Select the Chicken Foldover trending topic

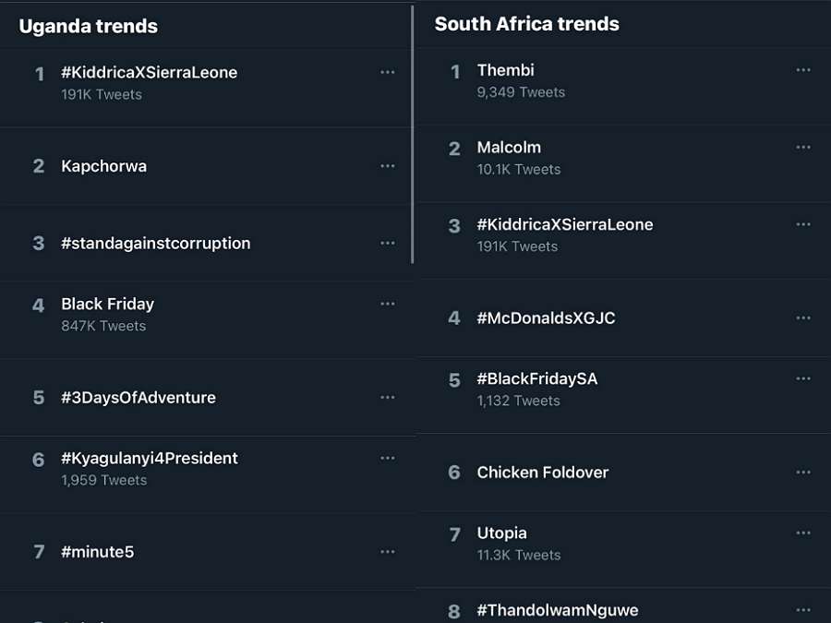[543, 473]
